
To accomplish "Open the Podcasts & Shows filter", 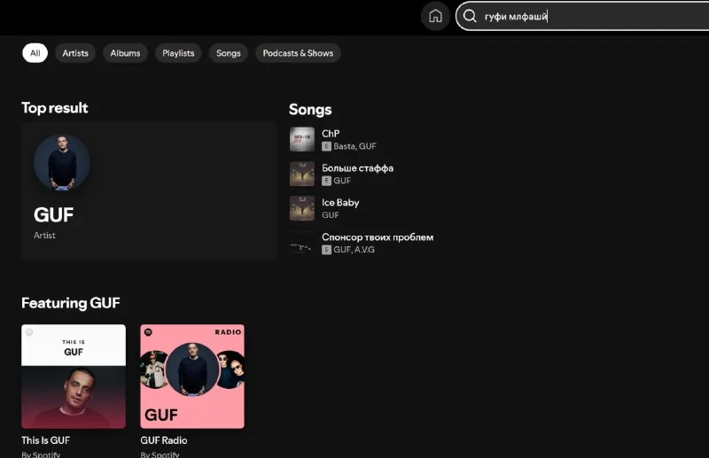I will (x=298, y=53).
